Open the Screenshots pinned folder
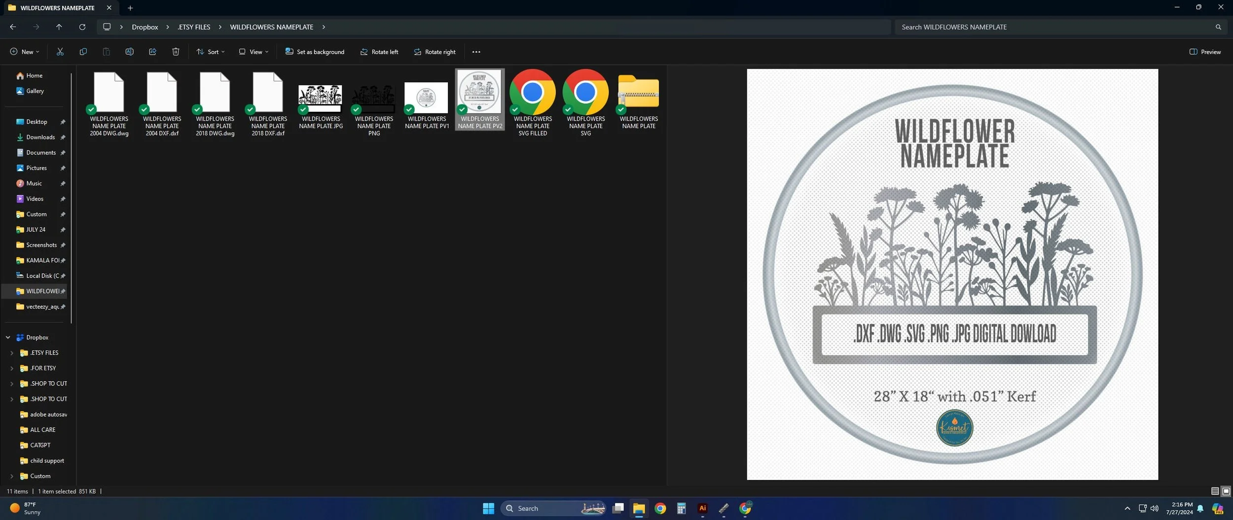Screen dimensions: 1233x520 pos(41,245)
